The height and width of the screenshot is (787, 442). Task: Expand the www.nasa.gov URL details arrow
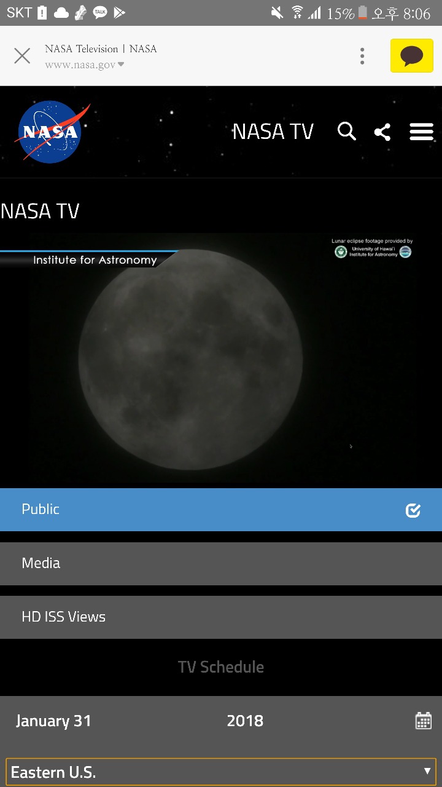(x=121, y=65)
